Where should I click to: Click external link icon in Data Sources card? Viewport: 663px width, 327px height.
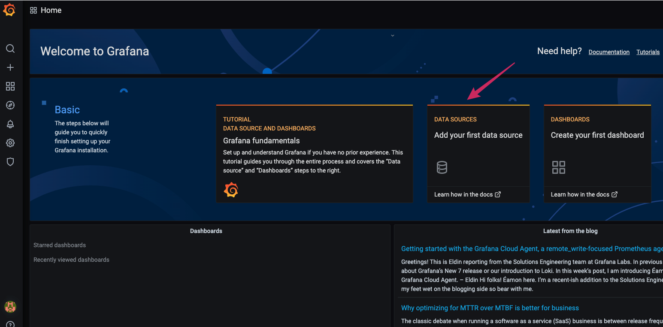498,194
